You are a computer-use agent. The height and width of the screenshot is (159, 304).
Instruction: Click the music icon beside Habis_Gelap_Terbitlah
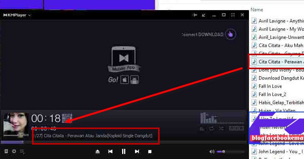(x=254, y=102)
